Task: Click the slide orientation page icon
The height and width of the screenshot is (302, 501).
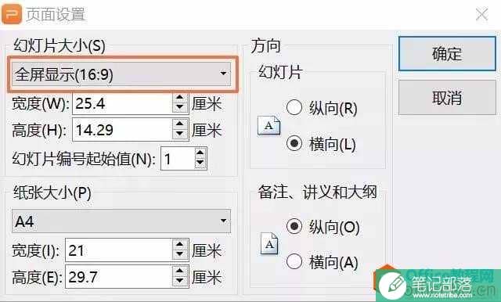Action: point(269,125)
